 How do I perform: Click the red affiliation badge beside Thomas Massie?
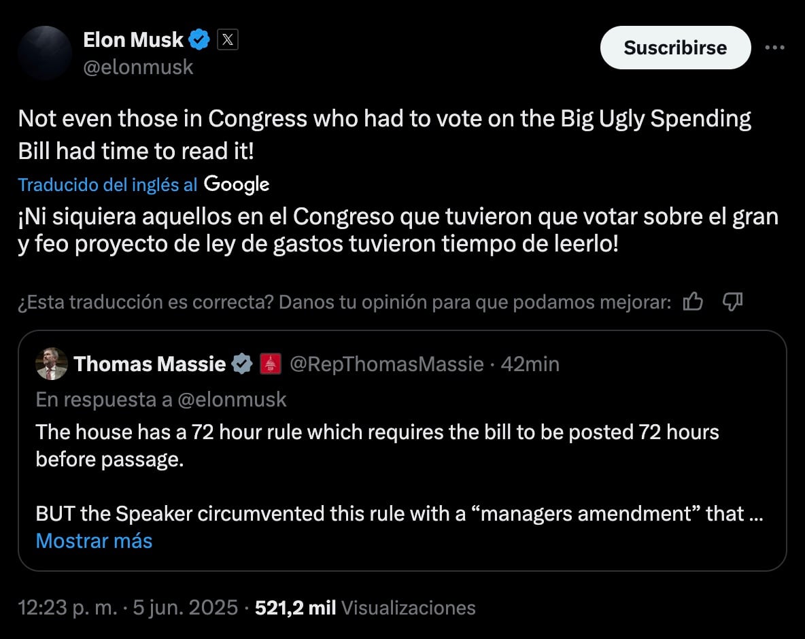[271, 364]
